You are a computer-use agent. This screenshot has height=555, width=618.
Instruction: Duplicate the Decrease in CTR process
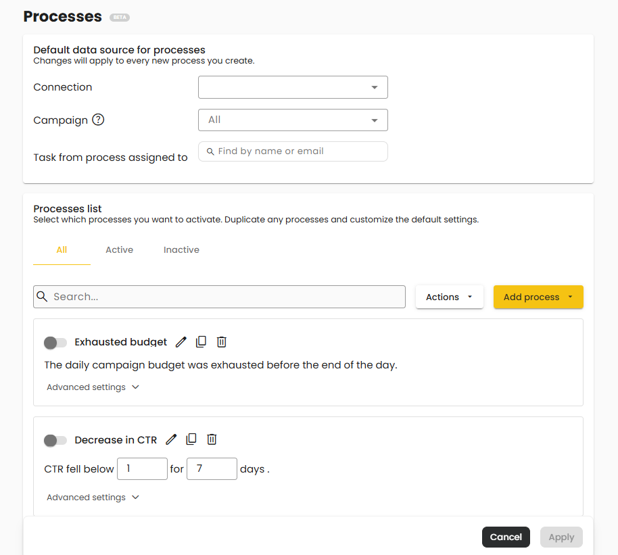(x=191, y=440)
